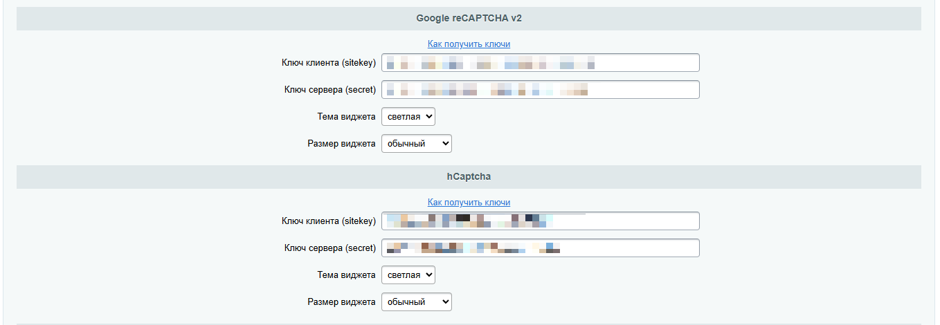Focus the hCaptcha 'Ключ клиента (sitekey)' field
This screenshot has height=325, width=940.
(x=541, y=221)
